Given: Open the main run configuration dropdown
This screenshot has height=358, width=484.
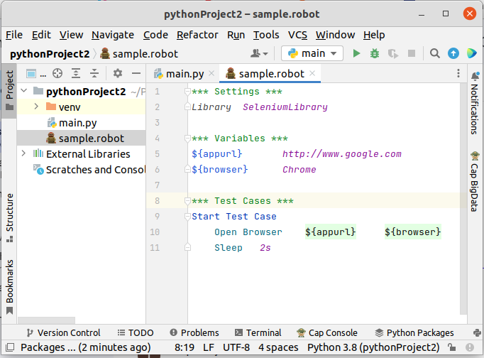Looking at the screenshot, I should point(312,53).
